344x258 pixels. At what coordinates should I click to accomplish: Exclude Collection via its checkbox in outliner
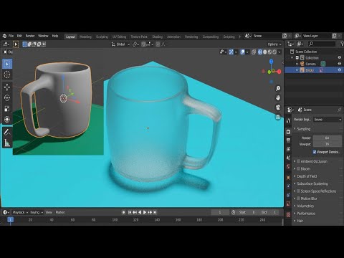click(x=297, y=57)
